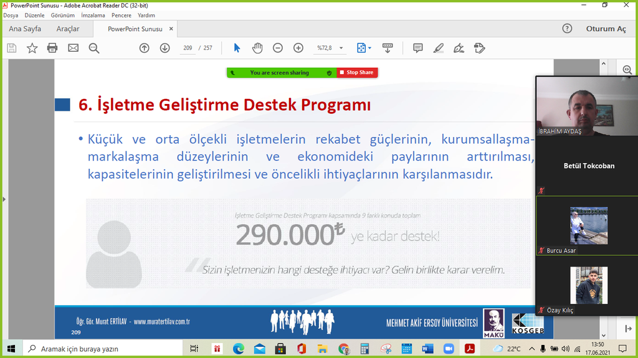Switch to Araçlar tab

[68, 29]
